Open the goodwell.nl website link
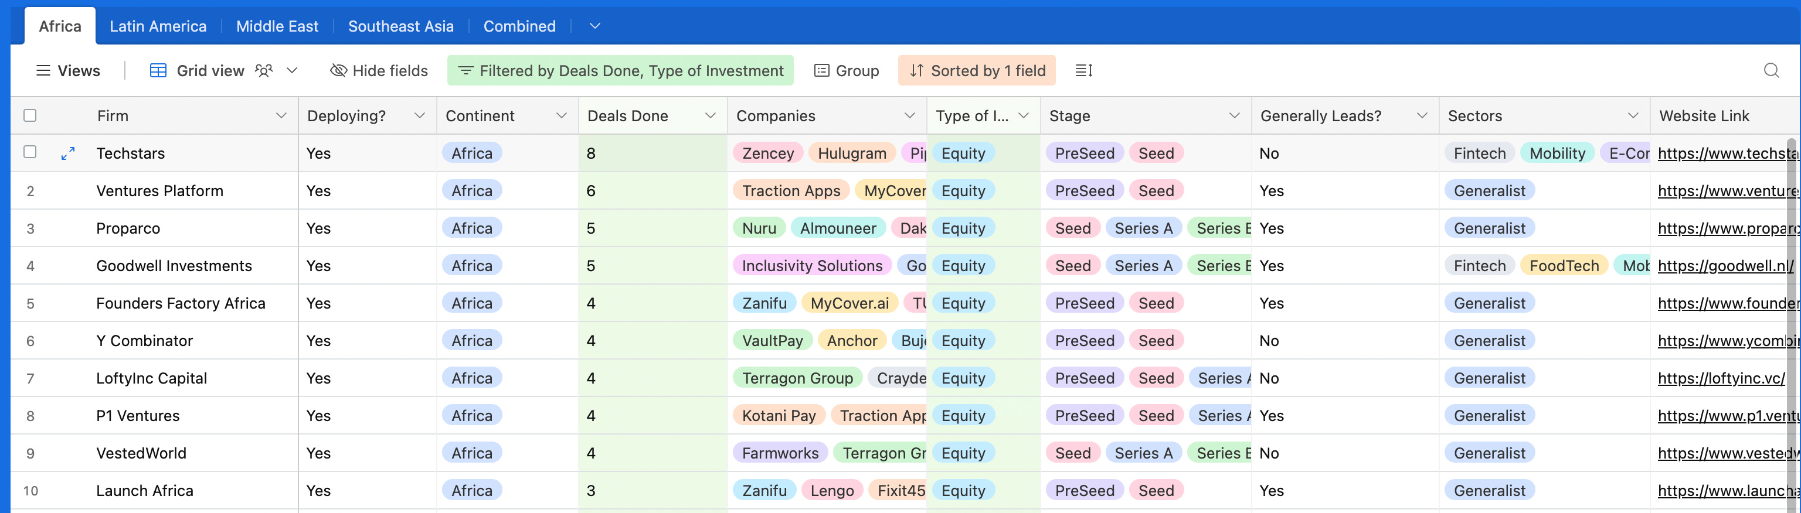 pyautogui.click(x=1725, y=266)
